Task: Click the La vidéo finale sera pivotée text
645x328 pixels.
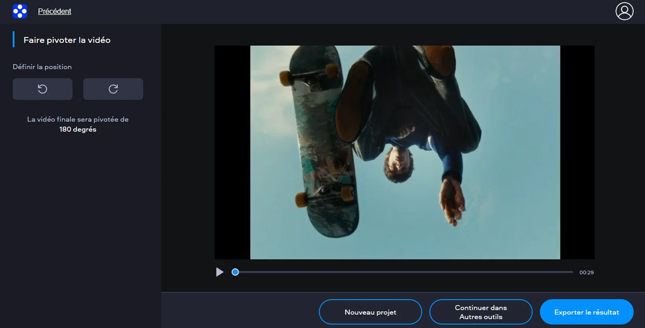Action: pyautogui.click(x=78, y=119)
